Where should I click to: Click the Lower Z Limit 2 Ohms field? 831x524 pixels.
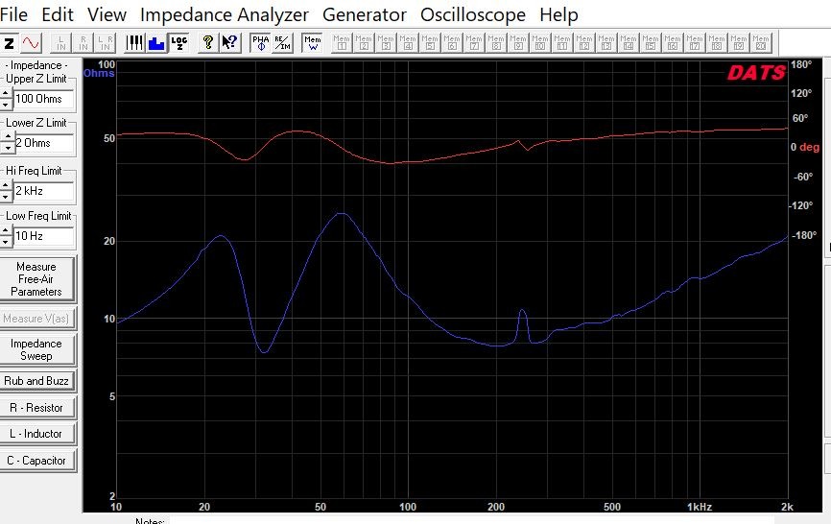point(43,143)
